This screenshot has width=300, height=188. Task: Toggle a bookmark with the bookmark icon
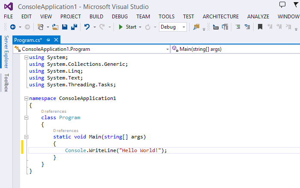pyautogui.click(x=260, y=27)
